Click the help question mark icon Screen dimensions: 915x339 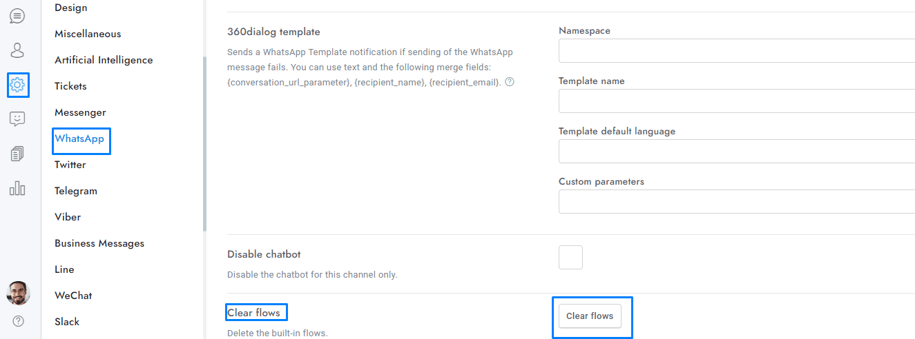point(18,321)
